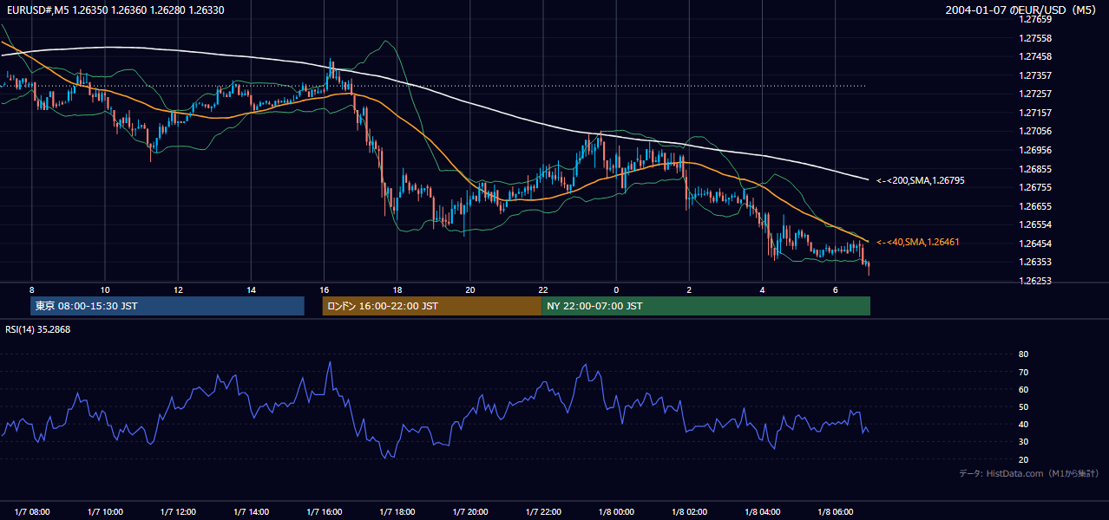Click hour label 22 under the price chart
Image resolution: width=1109 pixels, height=520 pixels.
click(x=543, y=289)
